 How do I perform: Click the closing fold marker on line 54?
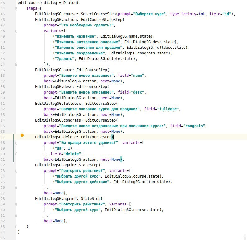coord(16,64)
